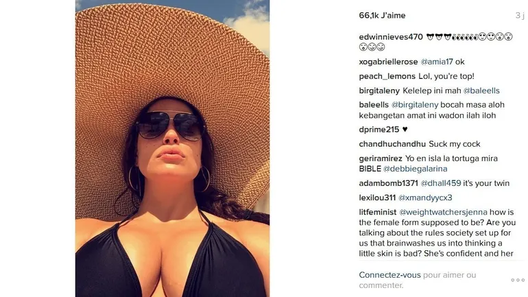The height and width of the screenshot is (297, 528).
Task: Open dprime215 user profile
Action: (x=379, y=130)
